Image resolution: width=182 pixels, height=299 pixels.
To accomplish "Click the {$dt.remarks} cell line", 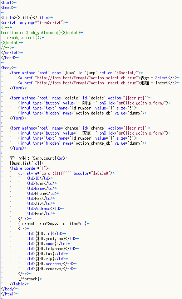I will tap(50, 269).
